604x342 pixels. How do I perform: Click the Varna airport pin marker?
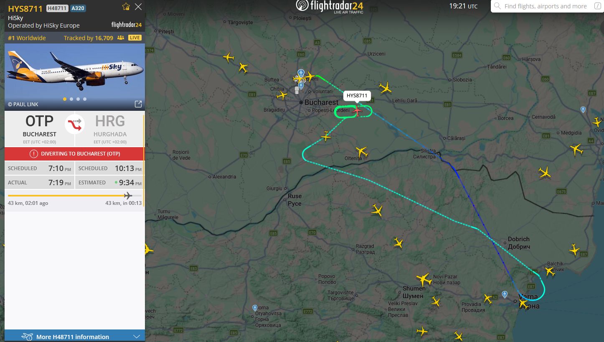[505, 294]
